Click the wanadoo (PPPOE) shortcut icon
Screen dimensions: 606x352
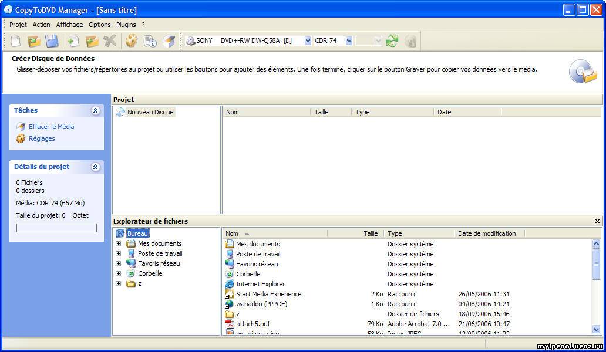tap(230, 304)
